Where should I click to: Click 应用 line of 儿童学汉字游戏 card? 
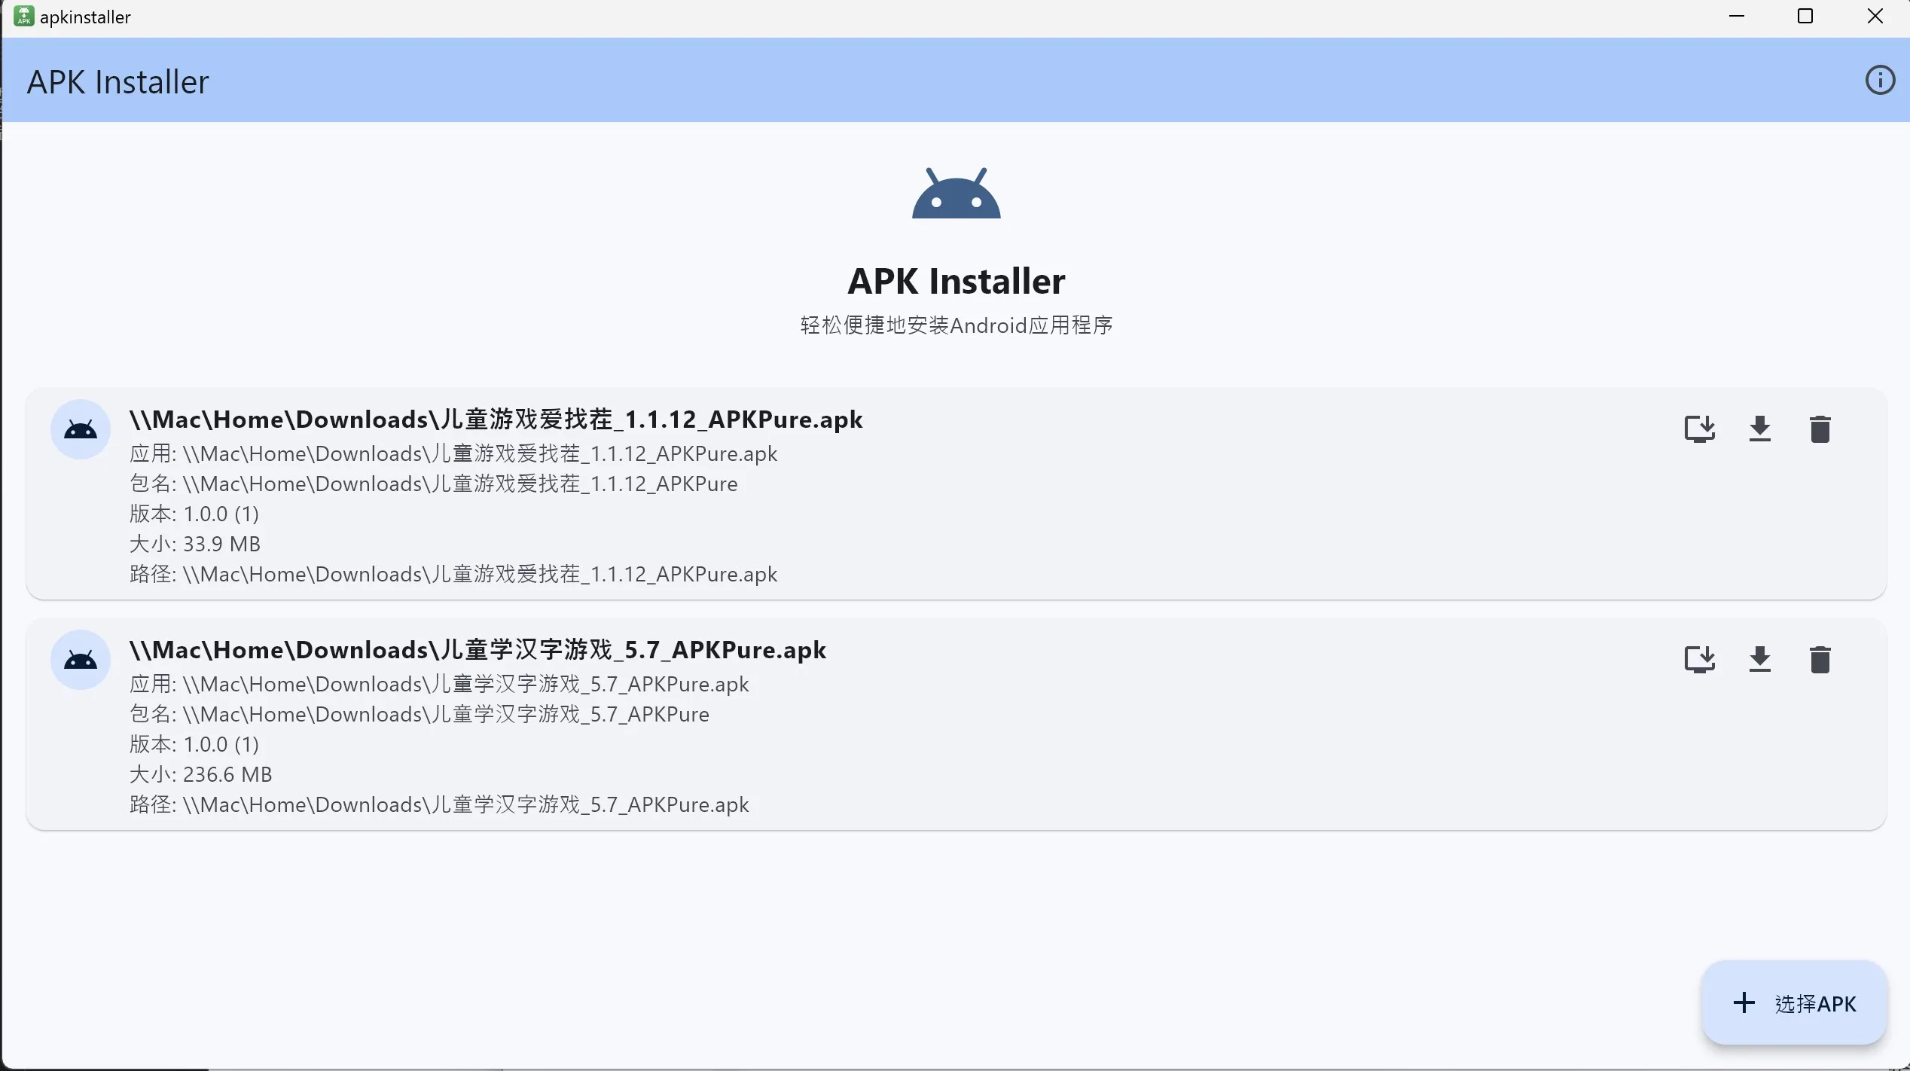coord(439,684)
